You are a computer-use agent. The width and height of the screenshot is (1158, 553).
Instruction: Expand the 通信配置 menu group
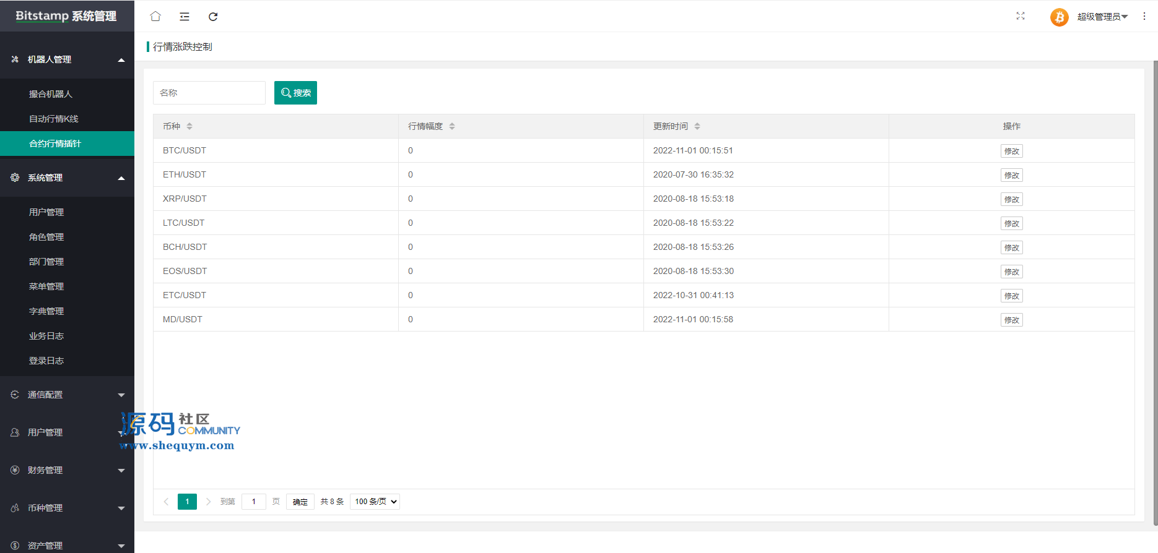coord(67,395)
